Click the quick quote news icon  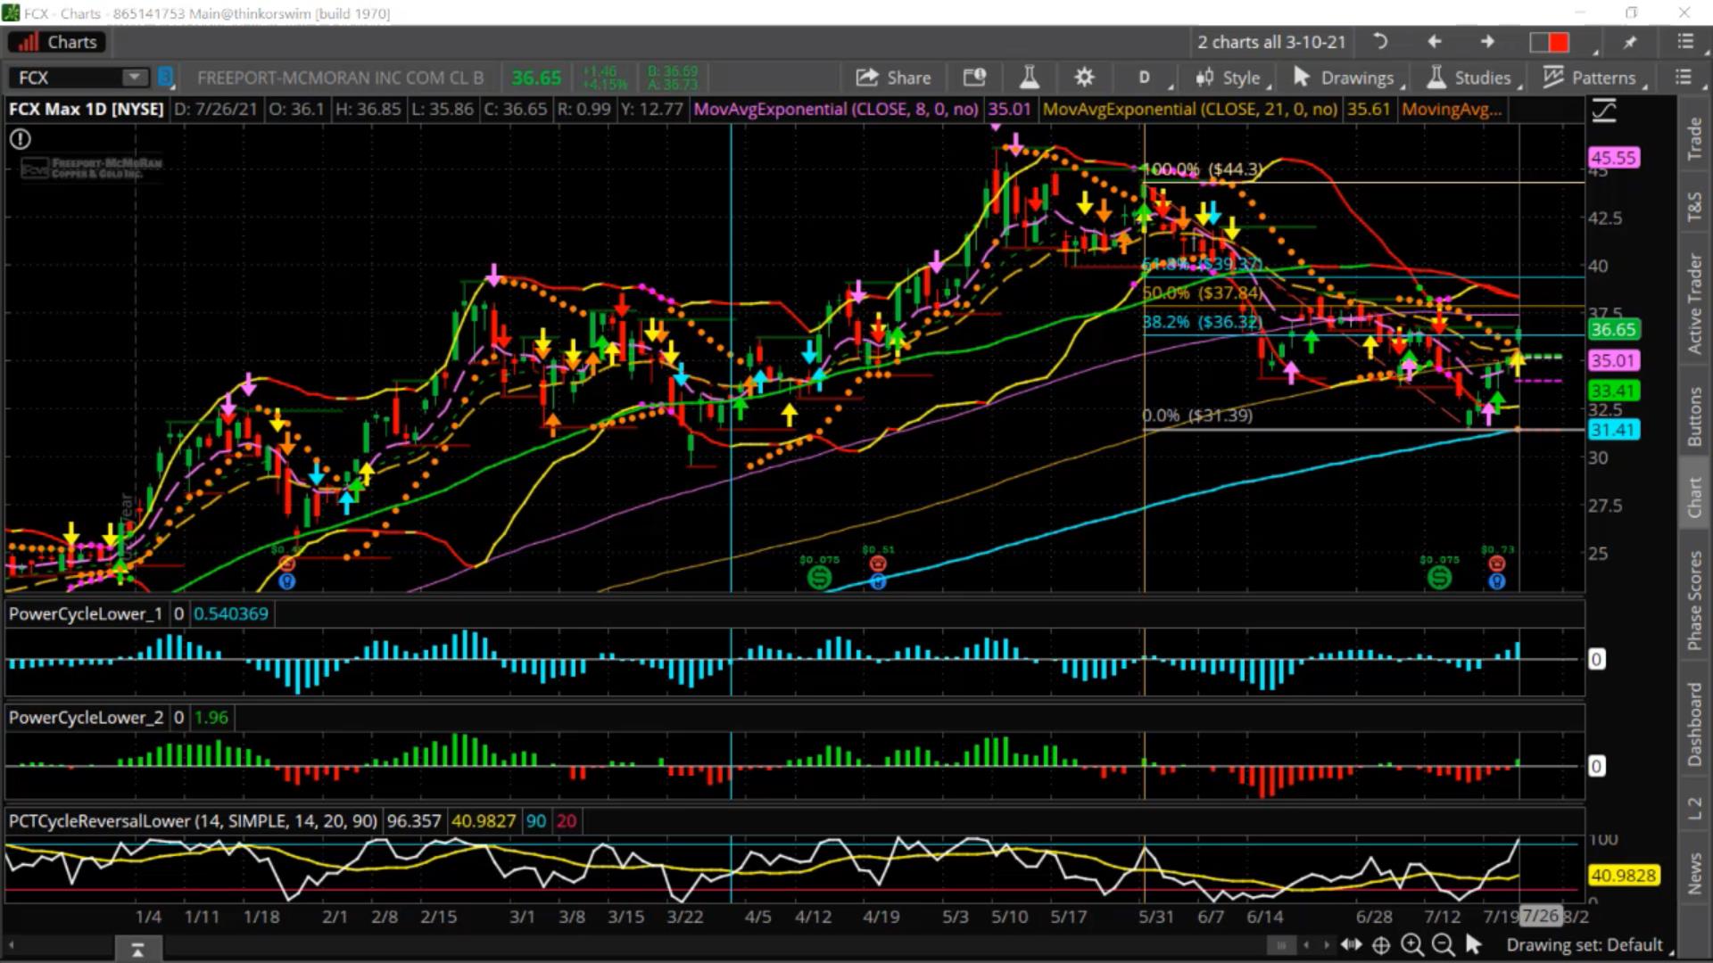(x=974, y=78)
